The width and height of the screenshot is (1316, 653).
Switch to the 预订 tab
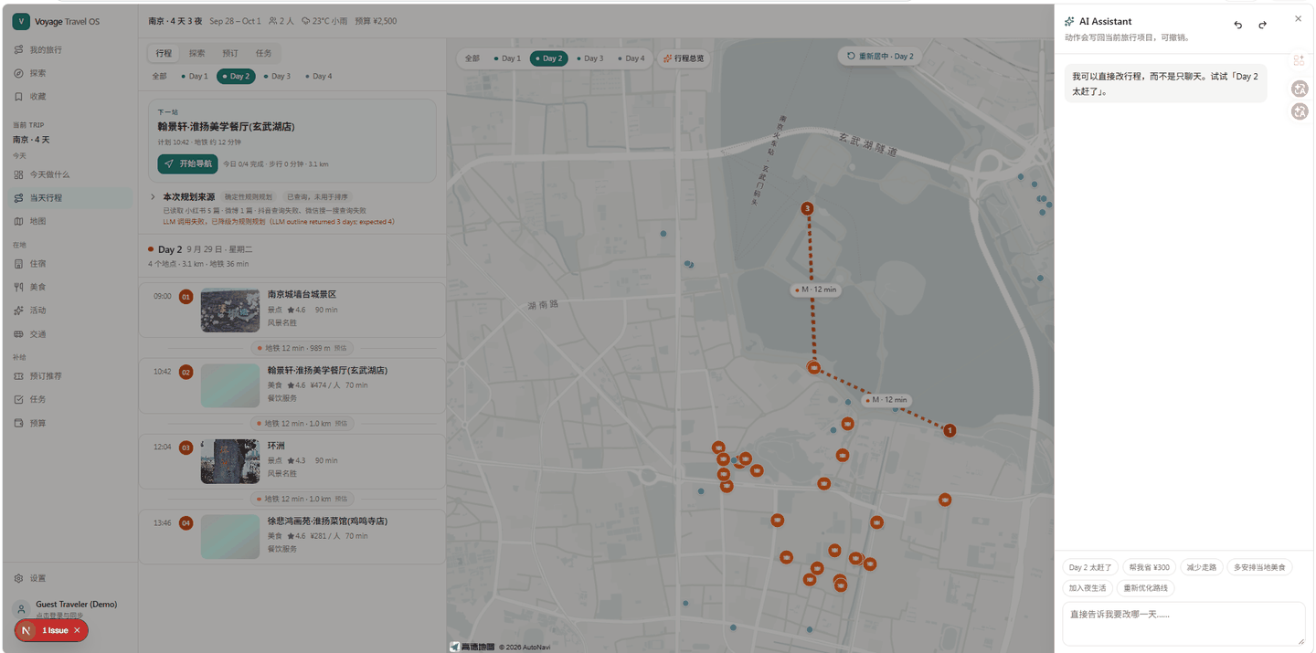pyautogui.click(x=230, y=53)
